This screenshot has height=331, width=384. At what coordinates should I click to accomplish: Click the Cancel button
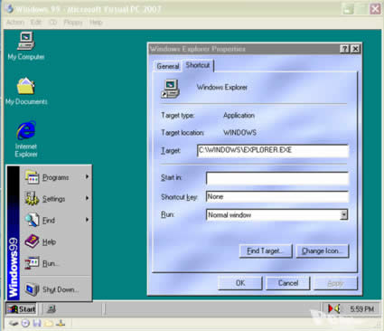288,283
